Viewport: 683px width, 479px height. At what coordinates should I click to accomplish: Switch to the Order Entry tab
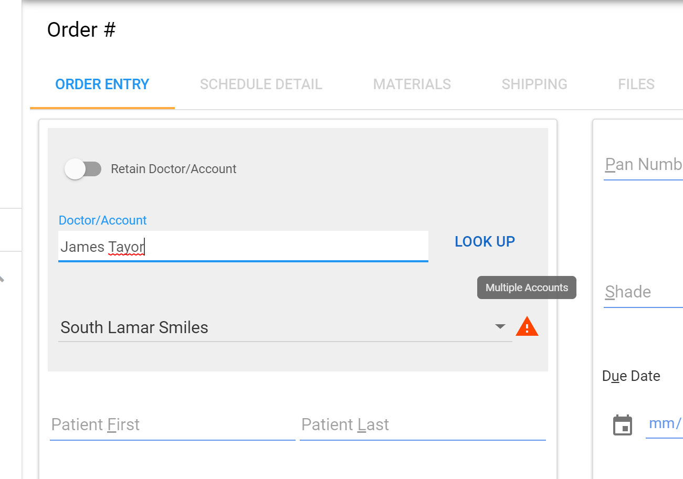tap(102, 84)
